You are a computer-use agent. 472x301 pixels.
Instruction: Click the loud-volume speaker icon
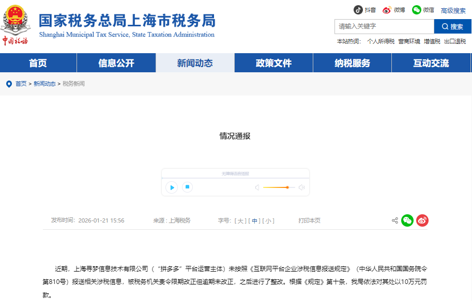pyautogui.click(x=301, y=187)
